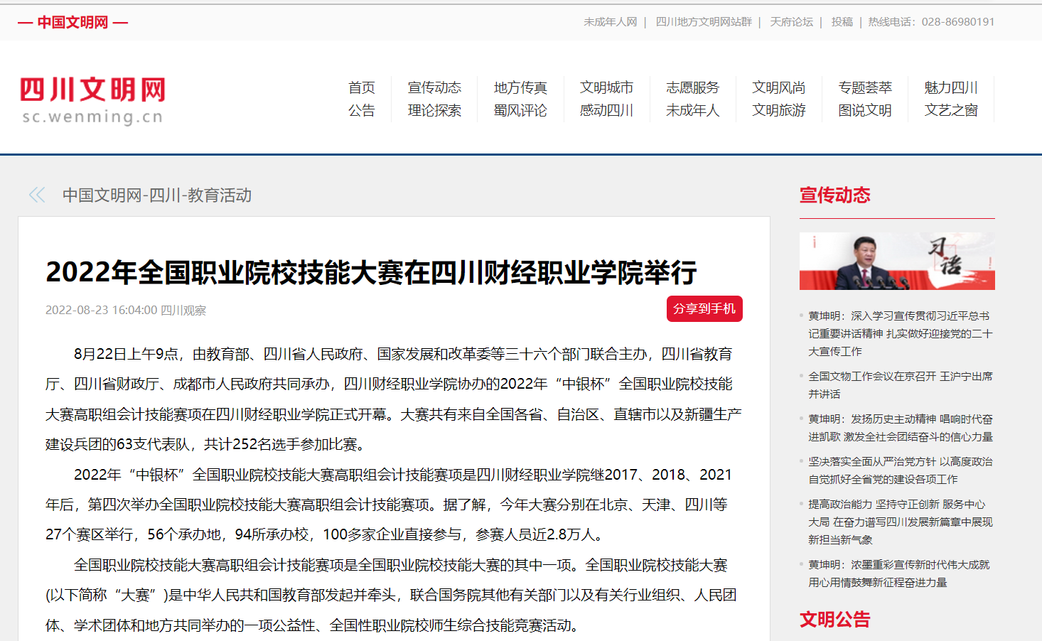The image size is (1042, 641).
Task: Click the article headline about 2022年全国职业院校技能大赛
Action: click(x=372, y=271)
